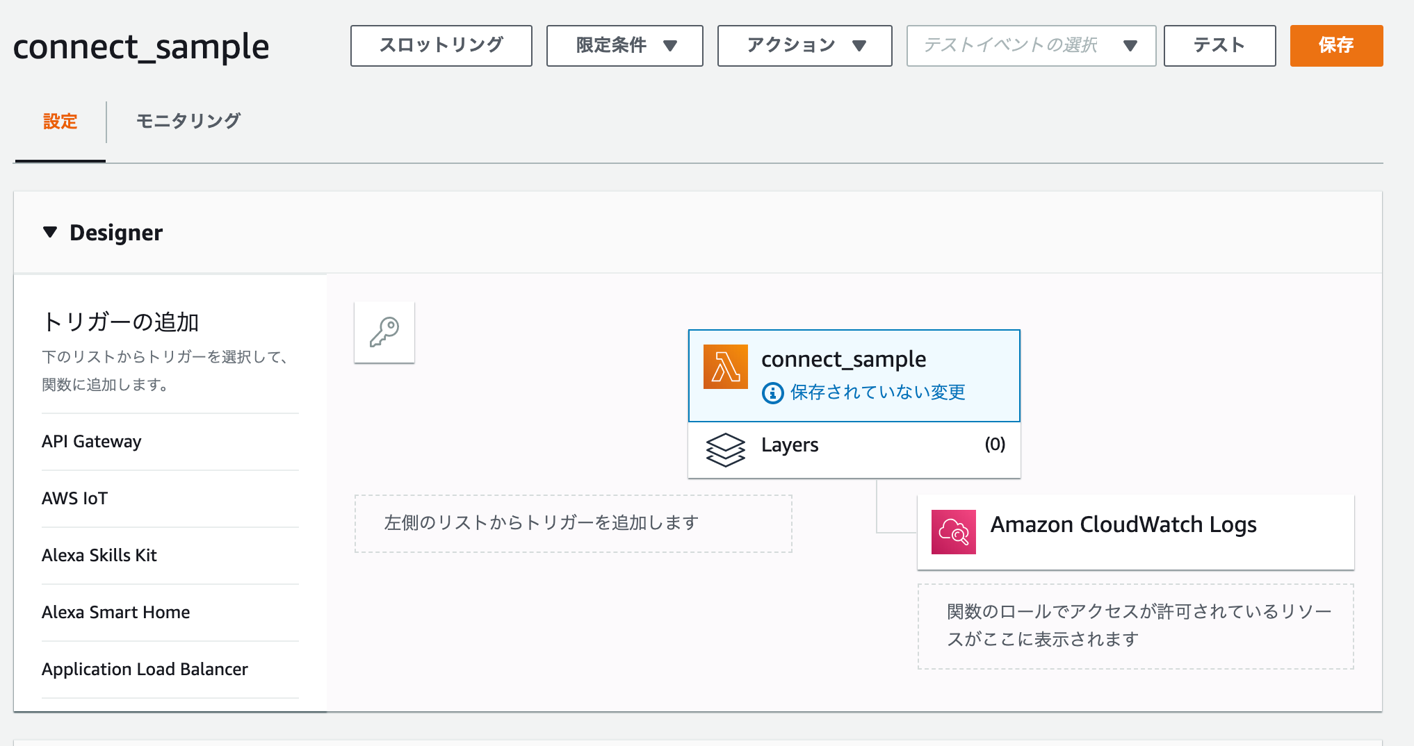Add the Alexa Smart Home trigger
Viewport: 1414px width, 746px height.
click(x=170, y=613)
